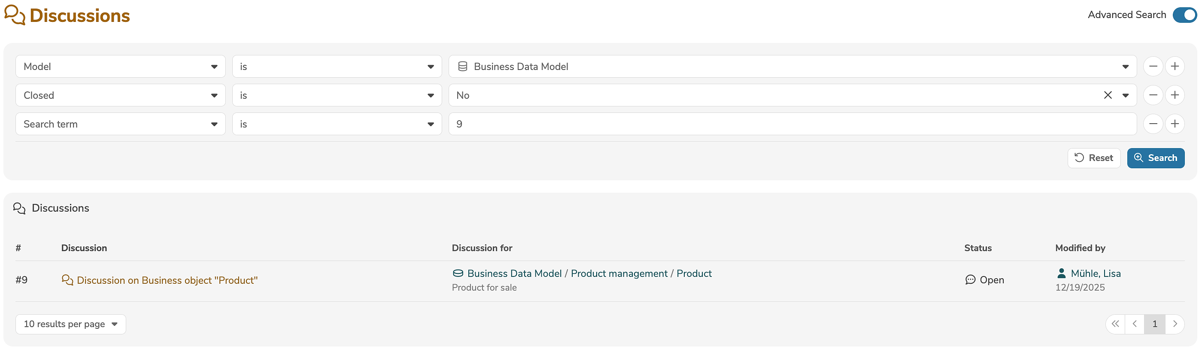
Task: Remove the Search term filter row
Action: tap(1153, 124)
